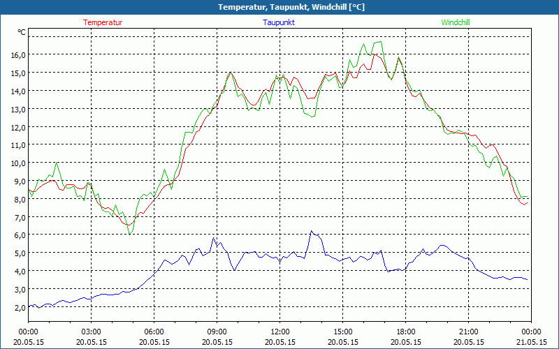Click the 7,0 y-axis value
This screenshot has height=349, width=559.
pos(20,217)
